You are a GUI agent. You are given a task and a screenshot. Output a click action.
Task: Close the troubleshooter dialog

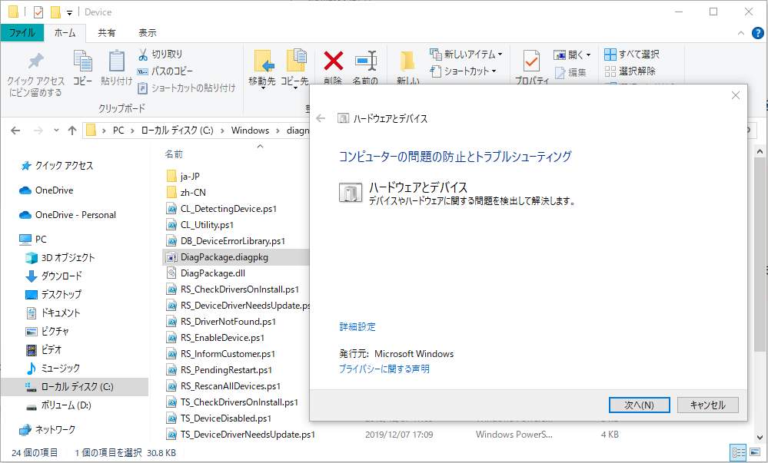point(735,95)
